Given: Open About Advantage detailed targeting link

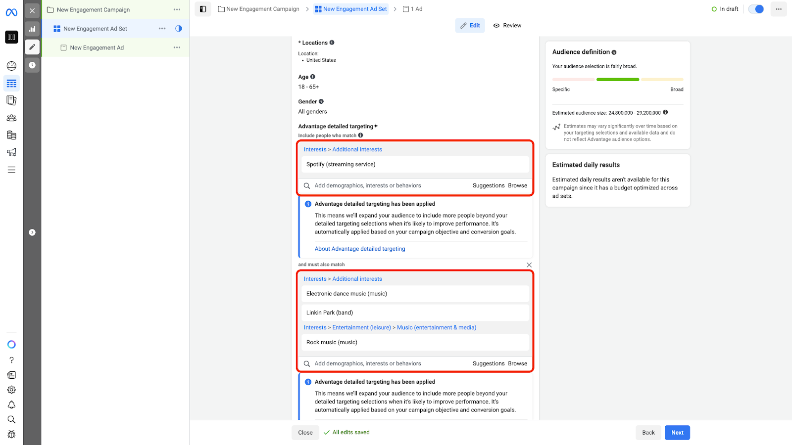Looking at the screenshot, I should (x=360, y=249).
